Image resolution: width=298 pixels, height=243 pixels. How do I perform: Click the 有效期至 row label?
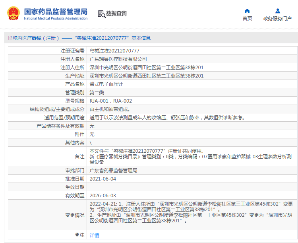coord(75,196)
